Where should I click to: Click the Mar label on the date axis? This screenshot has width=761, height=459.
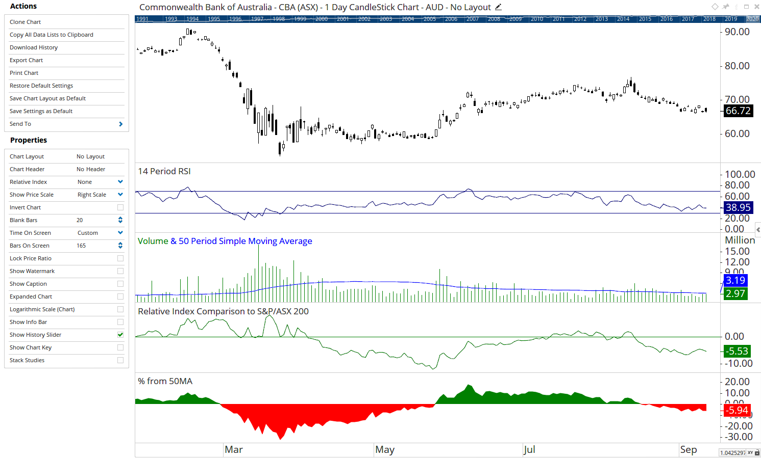point(234,449)
